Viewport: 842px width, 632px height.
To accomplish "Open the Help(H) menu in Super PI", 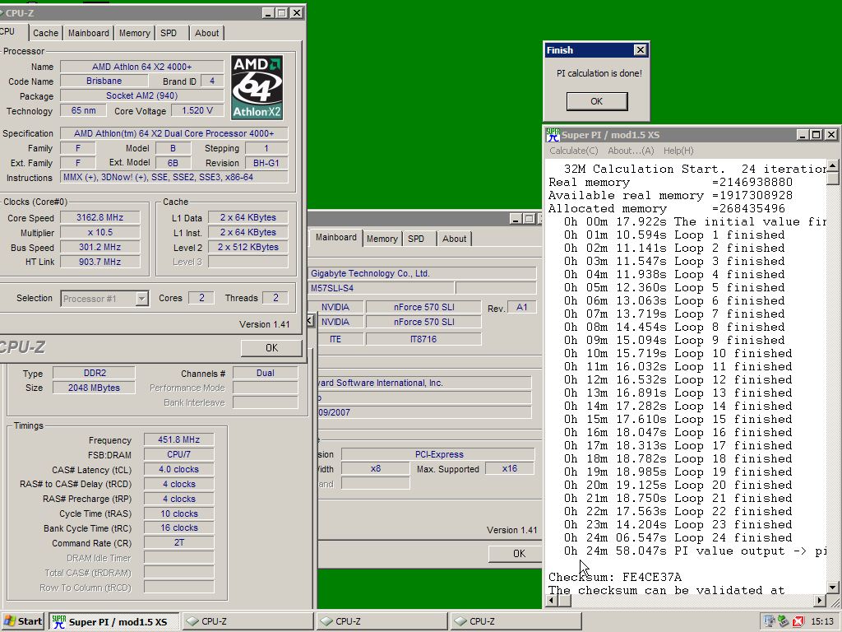I will point(678,151).
